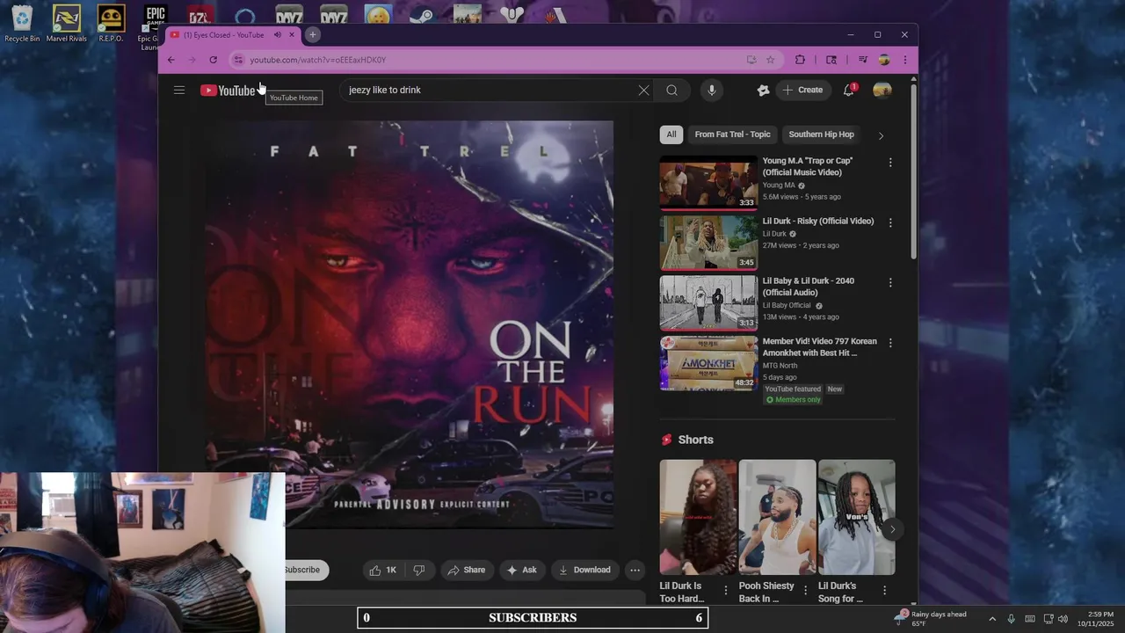Screen dimensions: 1125x633
Task: Switch to the Eyes Closed - YouTube tab
Action: pyautogui.click(x=224, y=35)
